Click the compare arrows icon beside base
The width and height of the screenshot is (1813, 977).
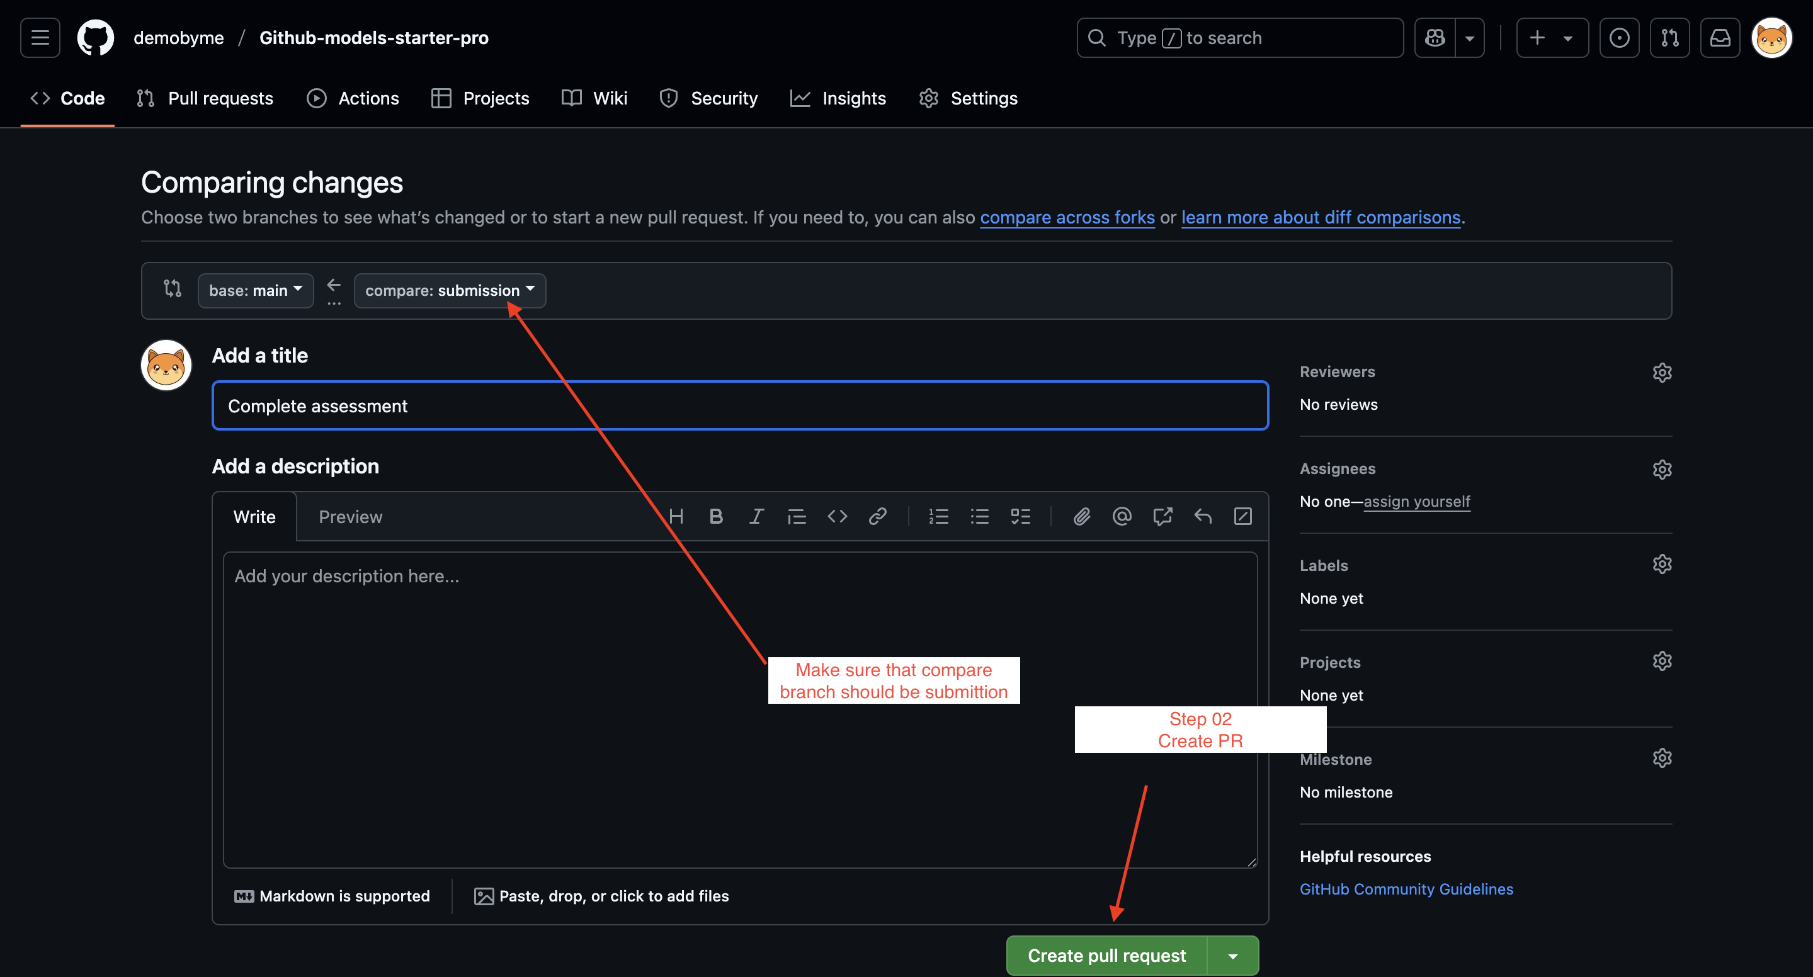(x=173, y=288)
